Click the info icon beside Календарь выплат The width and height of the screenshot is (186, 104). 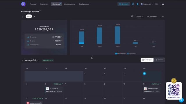(40, 10)
